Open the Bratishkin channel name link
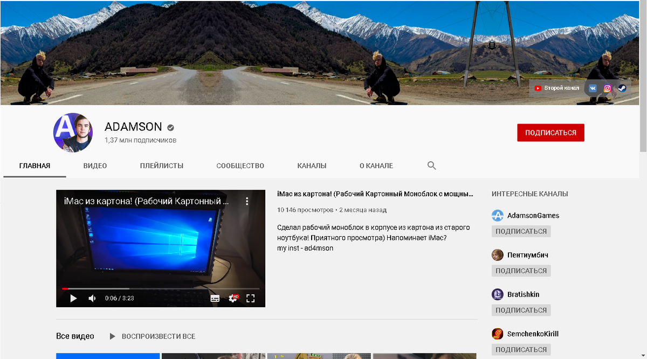Screen dimensions: 647x359 click(x=524, y=294)
